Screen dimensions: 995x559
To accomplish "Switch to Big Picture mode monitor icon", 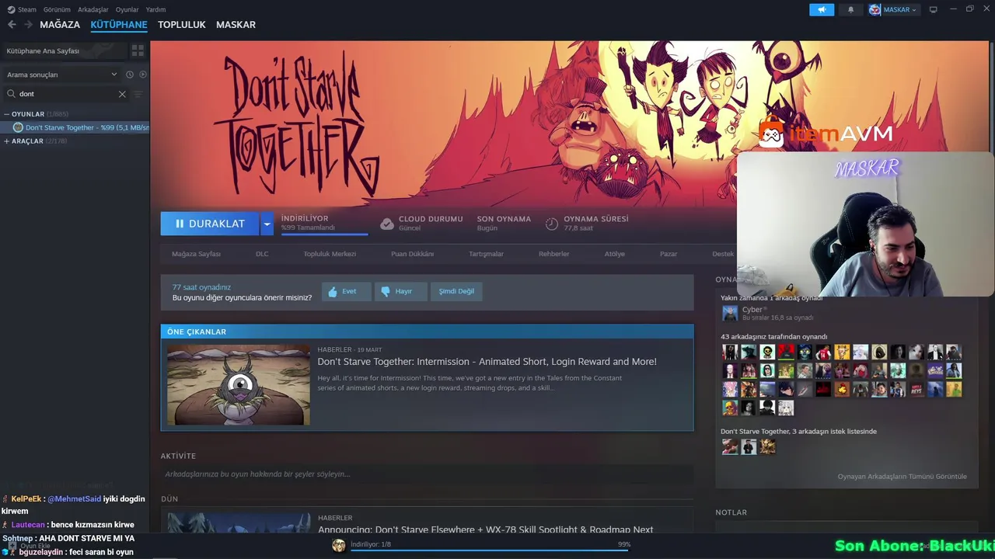I will pyautogui.click(x=934, y=9).
